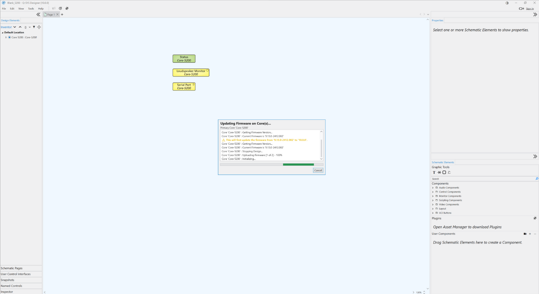Remove a user component with the minus icon

535,234
